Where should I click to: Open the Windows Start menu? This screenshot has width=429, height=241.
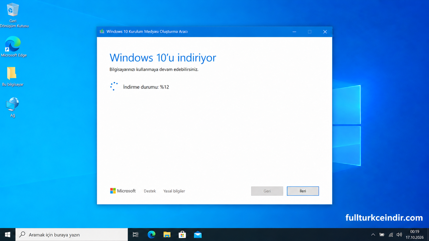(8, 235)
